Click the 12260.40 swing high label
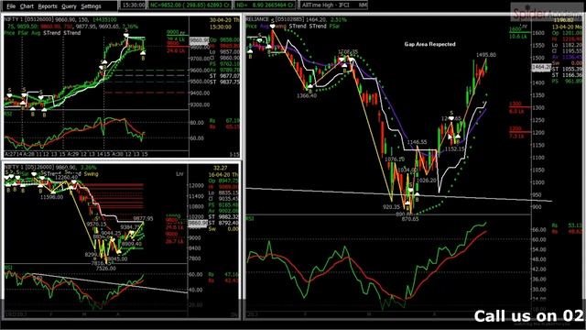586x330 pixels. pyautogui.click(x=67, y=177)
